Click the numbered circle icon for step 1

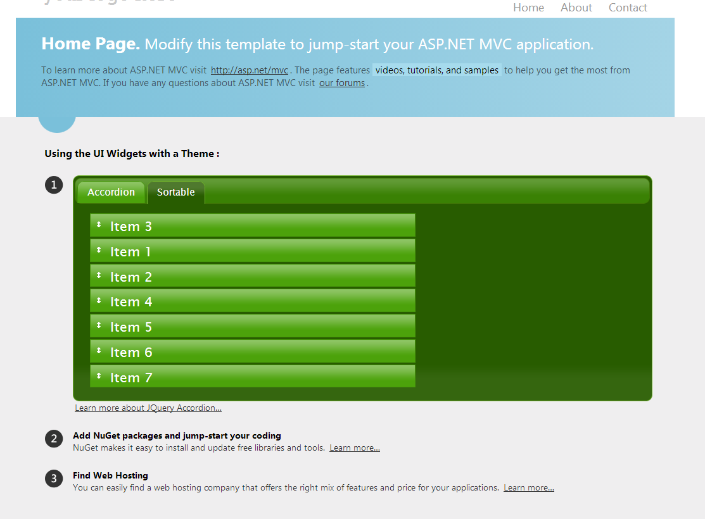coord(54,184)
